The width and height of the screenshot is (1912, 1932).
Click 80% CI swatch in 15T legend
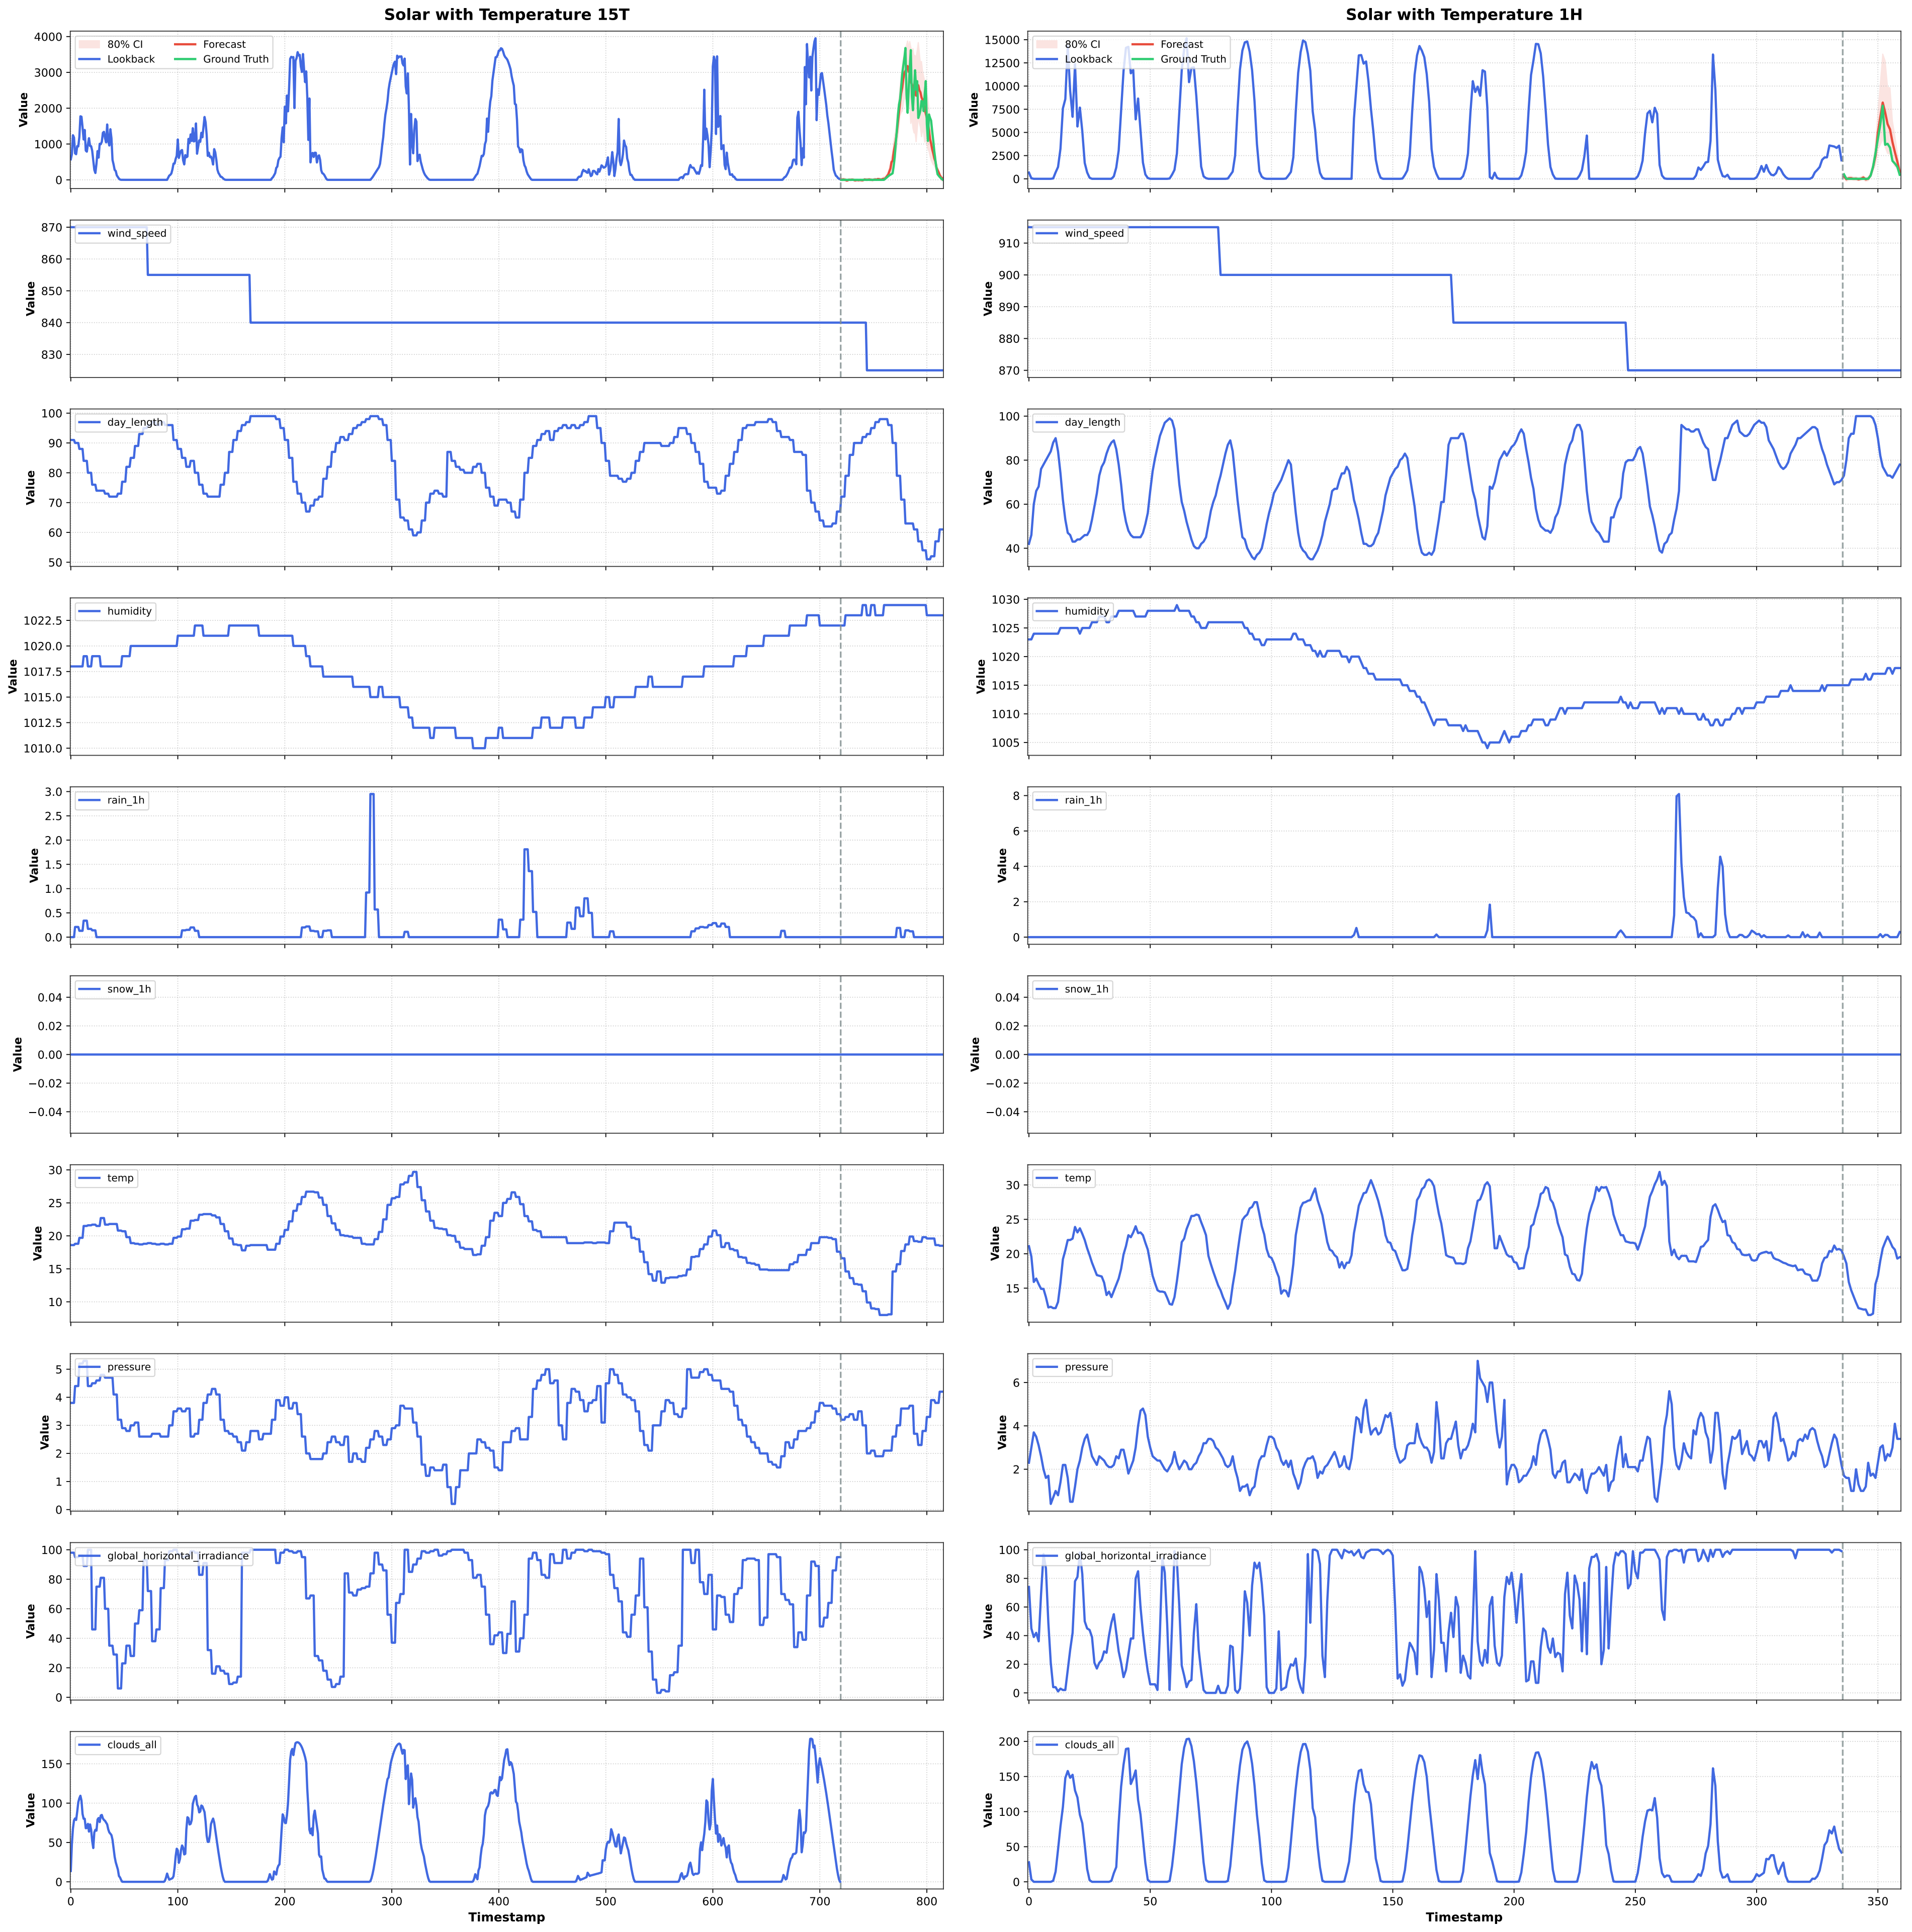(89, 45)
